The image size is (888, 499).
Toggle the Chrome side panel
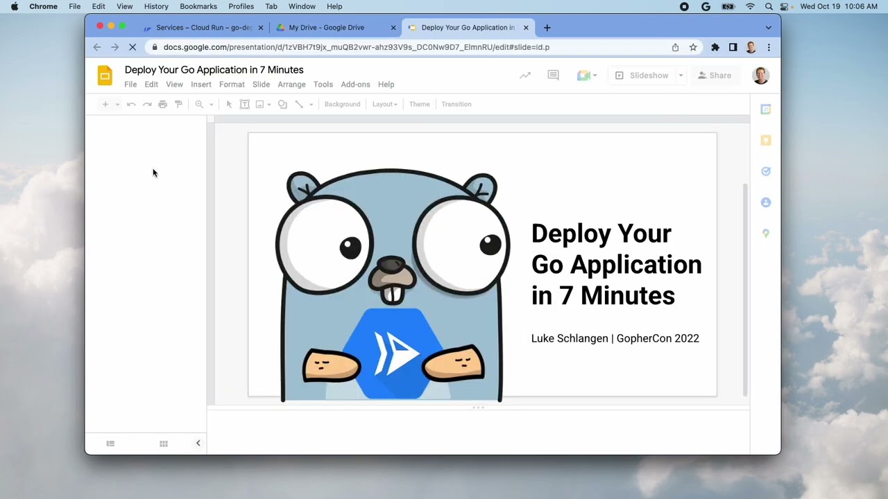click(733, 47)
